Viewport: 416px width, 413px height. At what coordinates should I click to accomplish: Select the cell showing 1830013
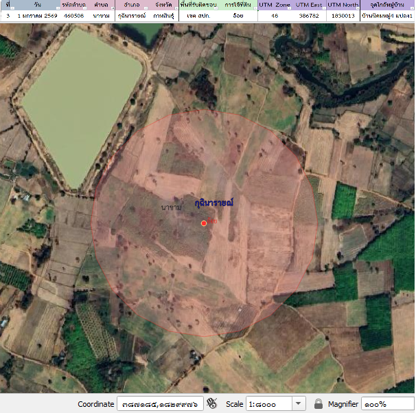click(x=343, y=14)
